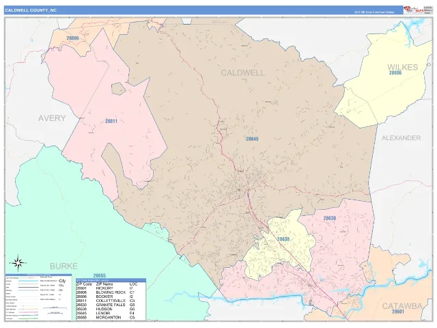Select the BURKE county name label
Image resolution: width=437 pixels, height=328 pixels.
click(64, 266)
